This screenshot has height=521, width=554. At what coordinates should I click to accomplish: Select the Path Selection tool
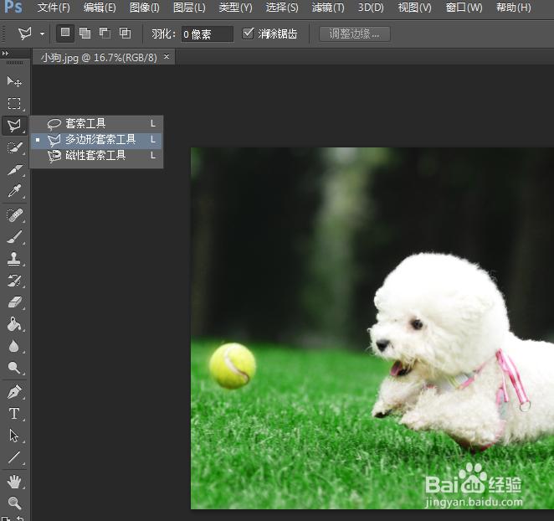click(x=14, y=436)
